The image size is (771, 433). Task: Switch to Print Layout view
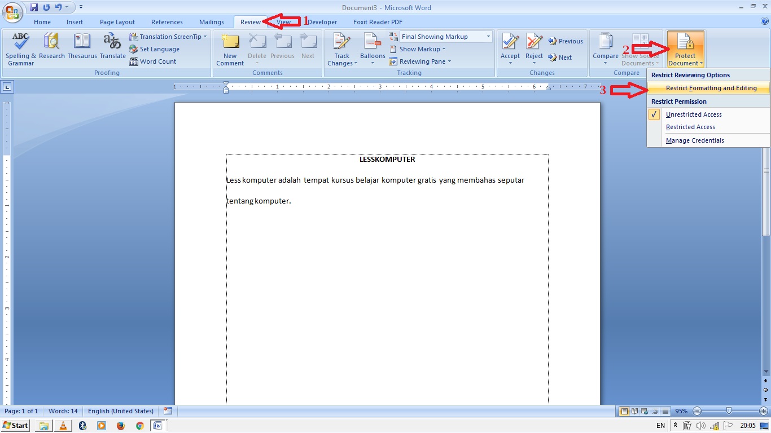pyautogui.click(x=624, y=411)
